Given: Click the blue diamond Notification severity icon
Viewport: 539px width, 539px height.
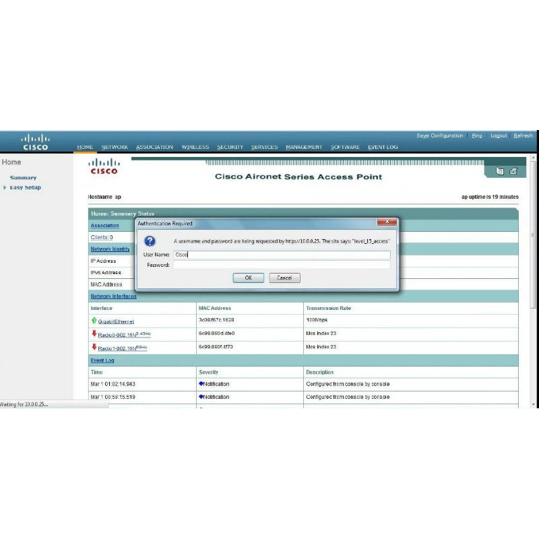Looking at the screenshot, I should (201, 384).
